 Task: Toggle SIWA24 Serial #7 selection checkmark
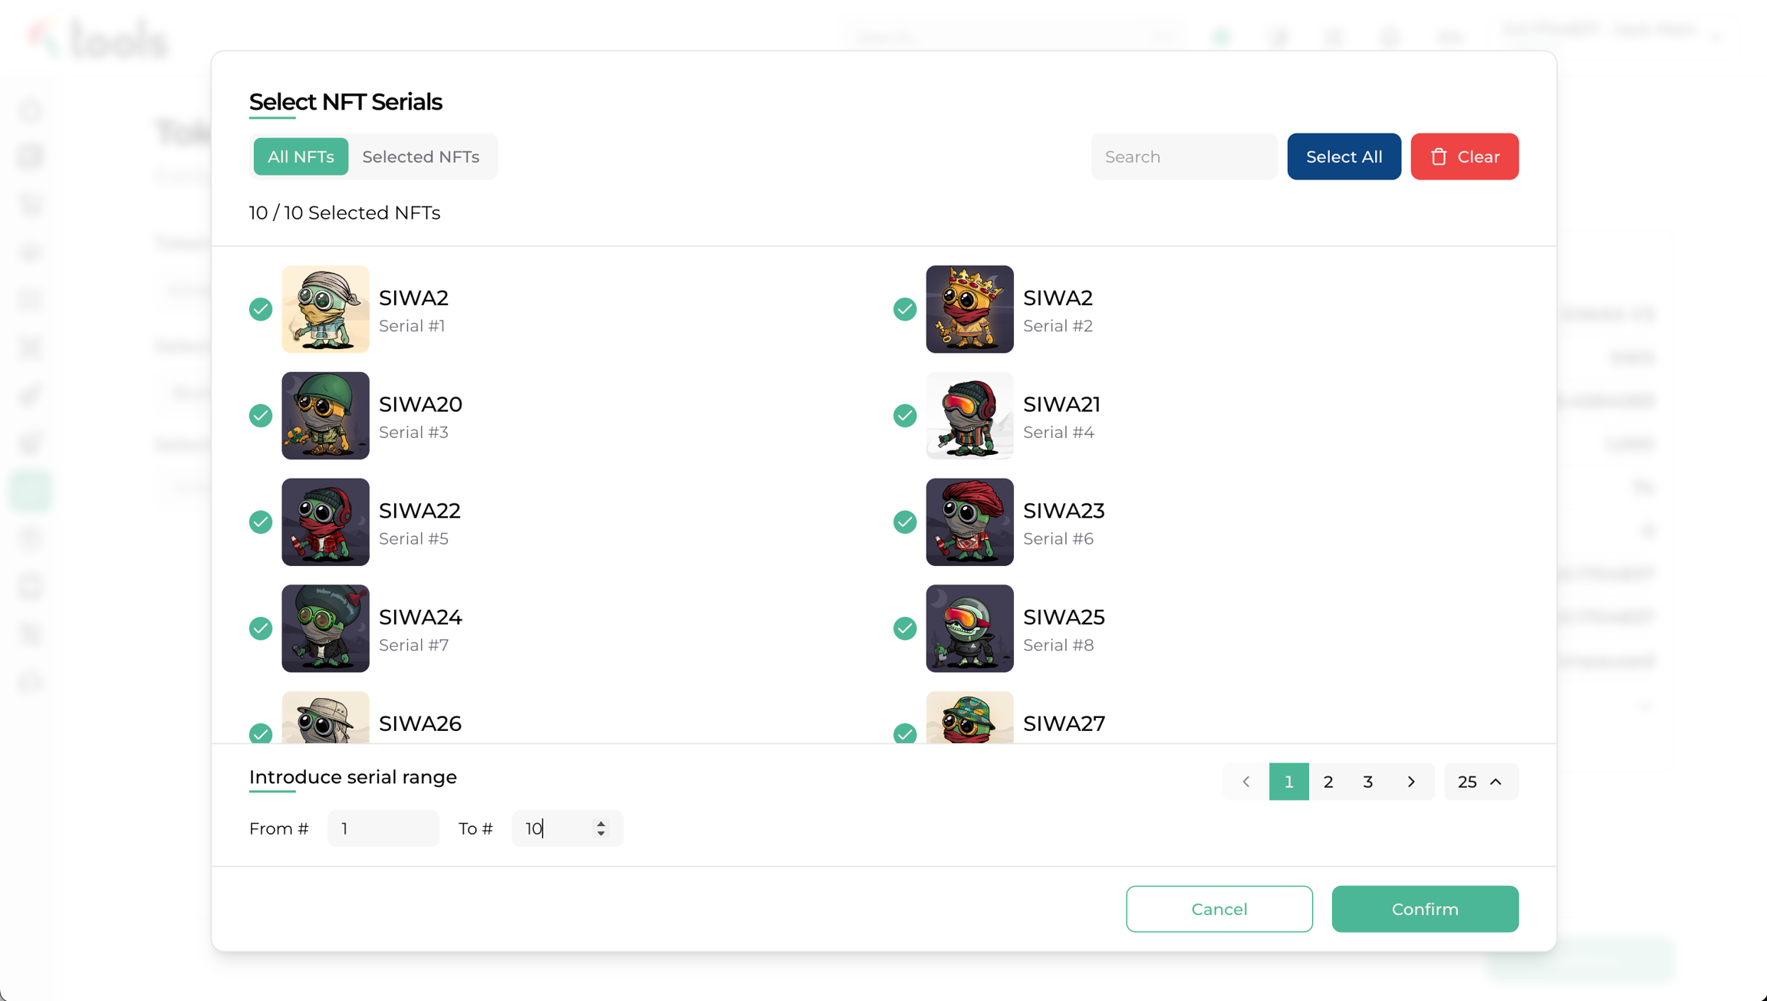pyautogui.click(x=261, y=628)
